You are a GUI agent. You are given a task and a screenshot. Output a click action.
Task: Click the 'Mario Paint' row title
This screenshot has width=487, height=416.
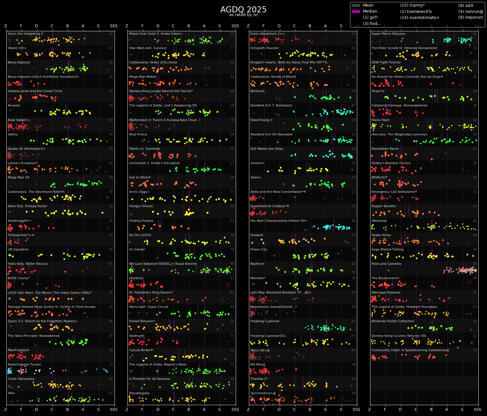(380, 120)
